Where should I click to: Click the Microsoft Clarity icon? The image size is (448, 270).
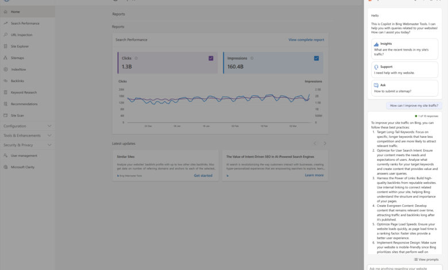click(5, 167)
